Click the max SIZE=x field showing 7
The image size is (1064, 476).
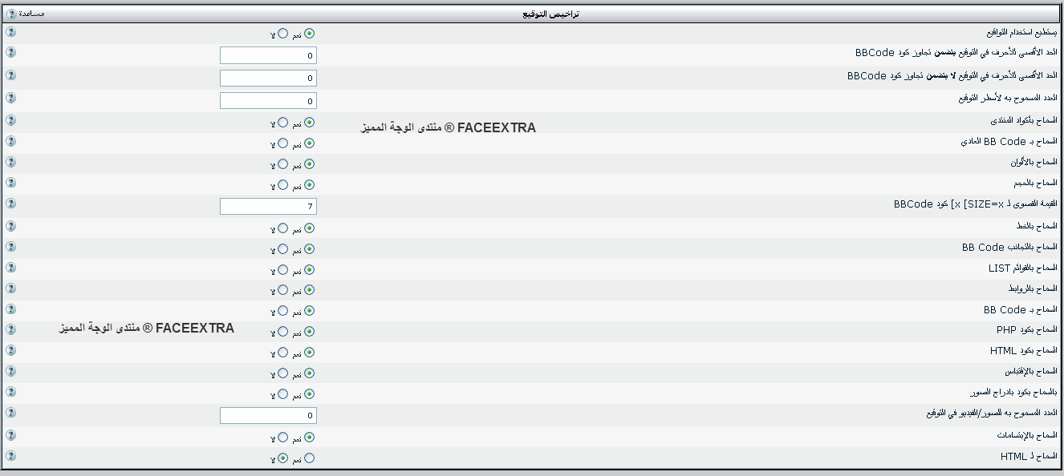point(268,207)
